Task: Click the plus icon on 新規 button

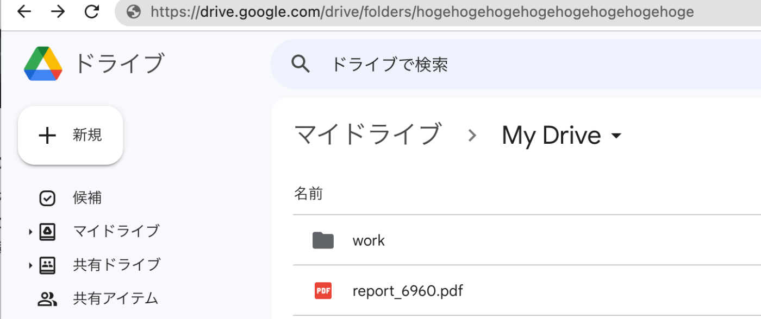Action: tap(47, 135)
